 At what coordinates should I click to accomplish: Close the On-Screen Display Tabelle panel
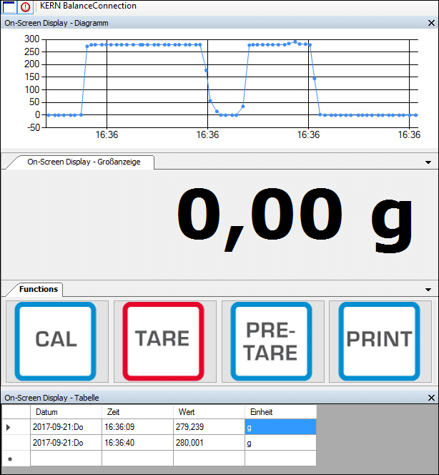[x=430, y=398]
